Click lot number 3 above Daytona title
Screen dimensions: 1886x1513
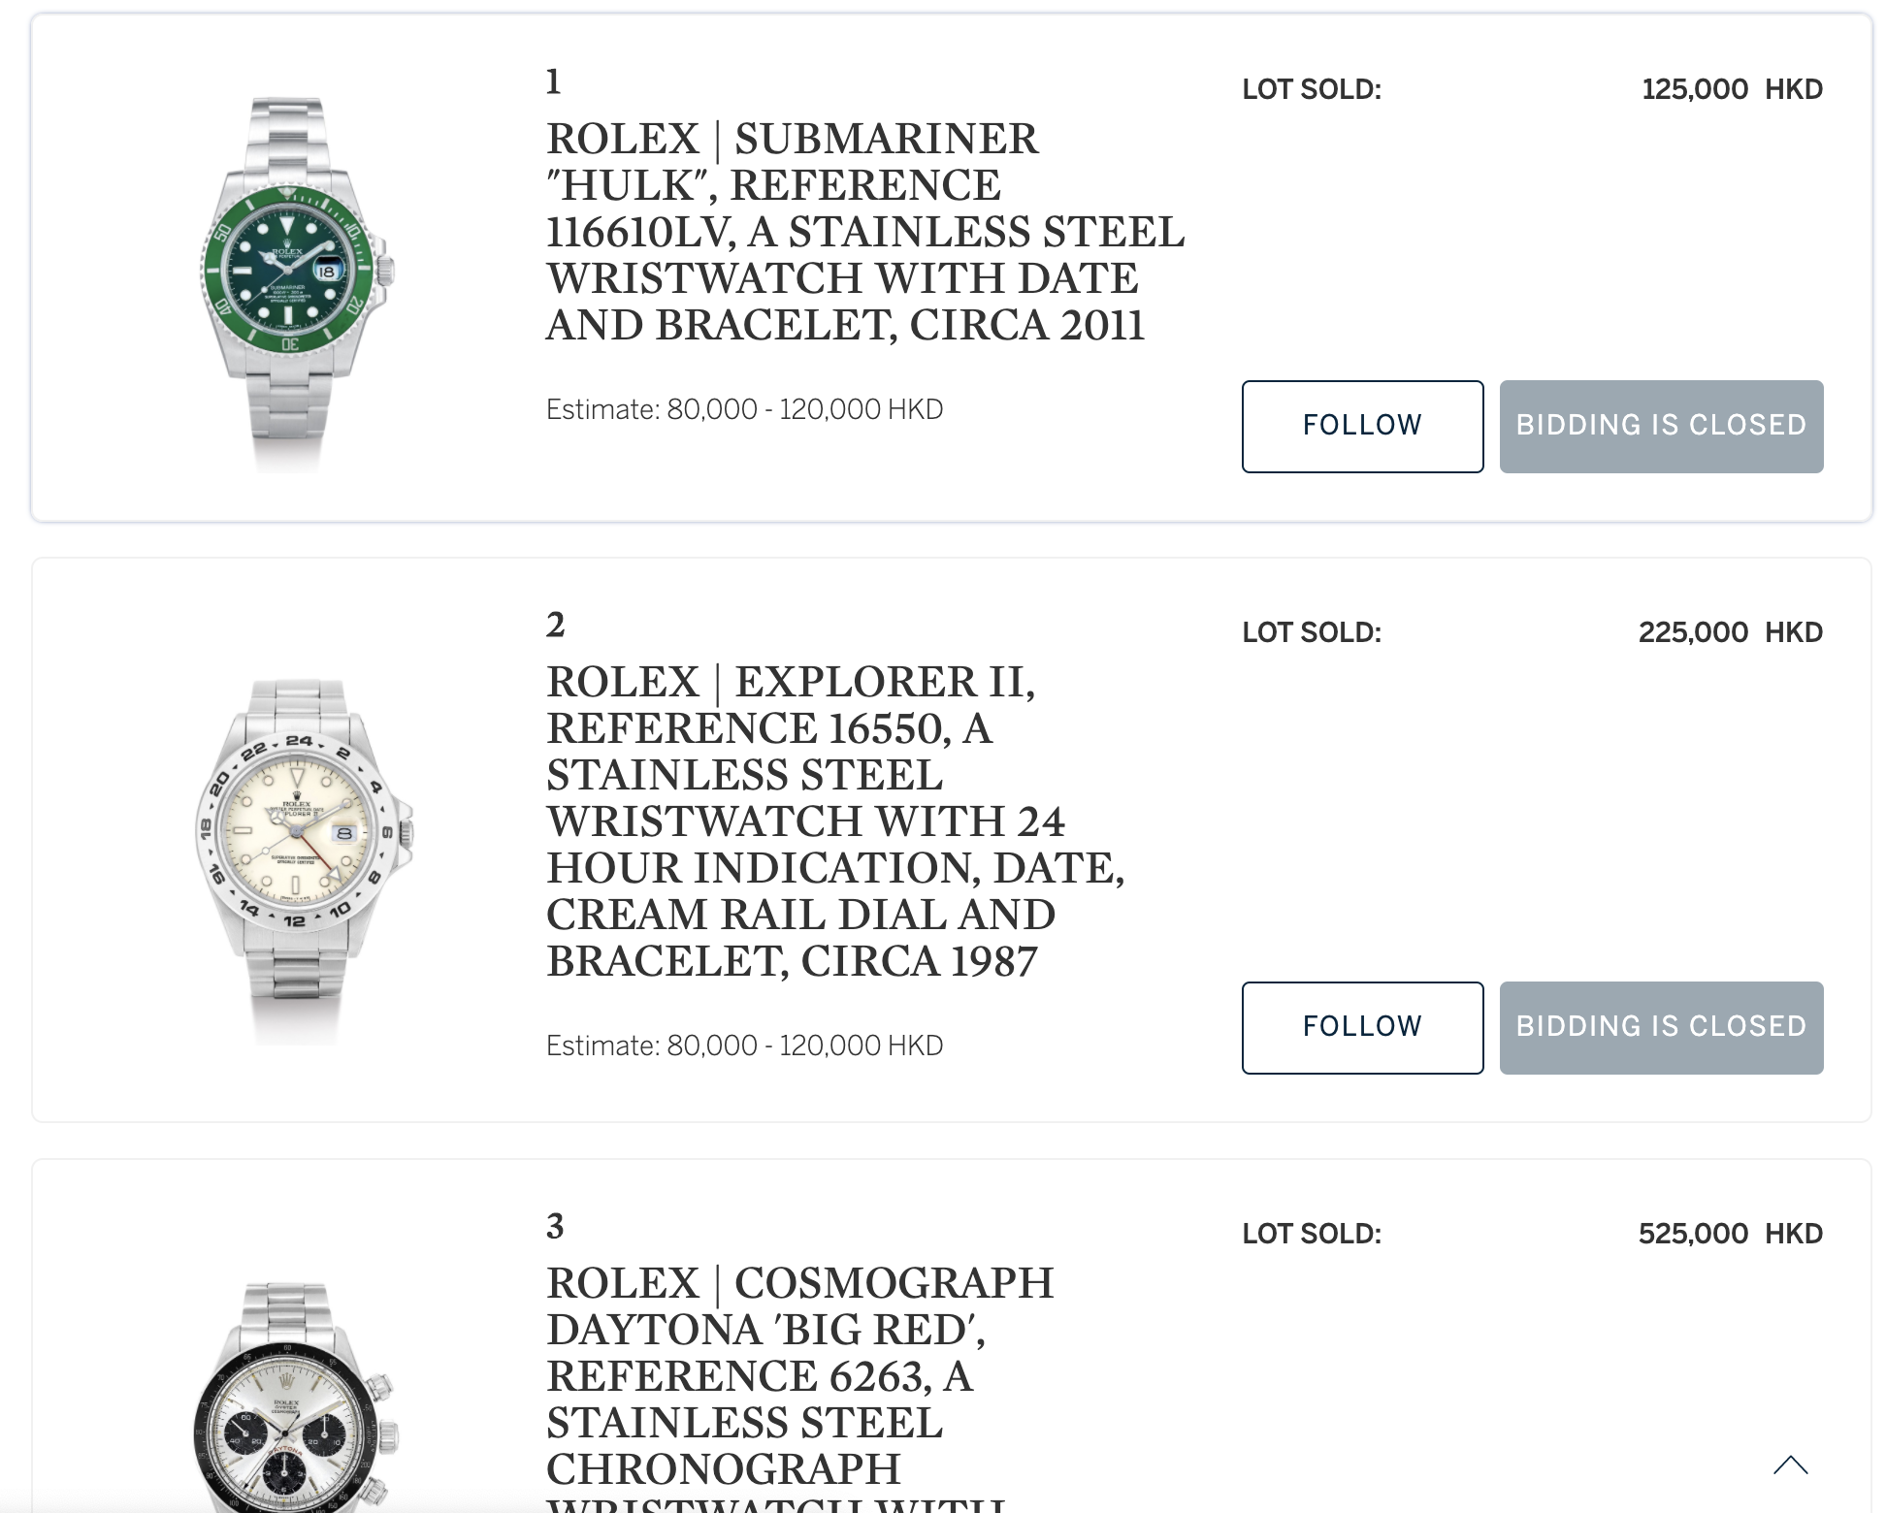point(555,1227)
